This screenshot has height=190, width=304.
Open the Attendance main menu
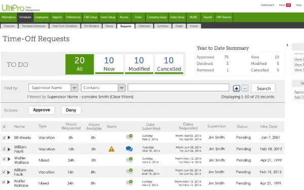(9, 17)
